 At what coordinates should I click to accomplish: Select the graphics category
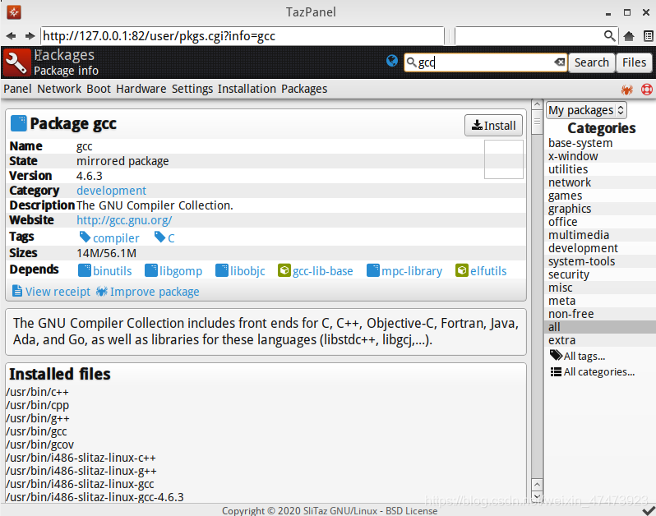point(570,209)
